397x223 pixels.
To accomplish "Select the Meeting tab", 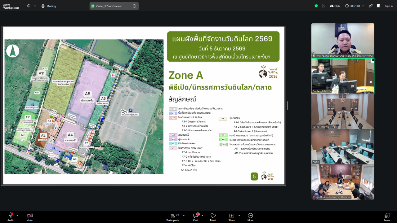I will (48, 6).
